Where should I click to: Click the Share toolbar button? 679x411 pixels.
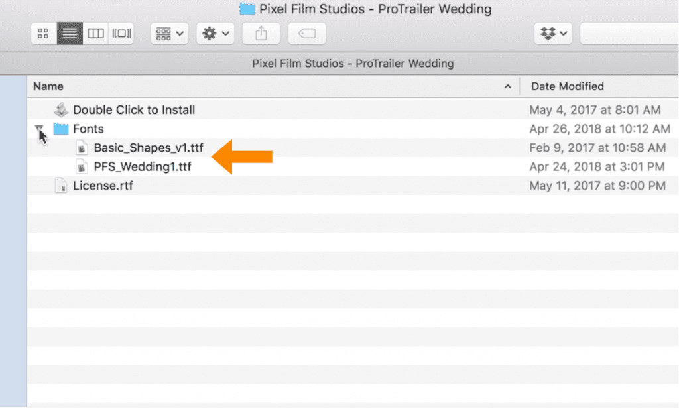[261, 33]
